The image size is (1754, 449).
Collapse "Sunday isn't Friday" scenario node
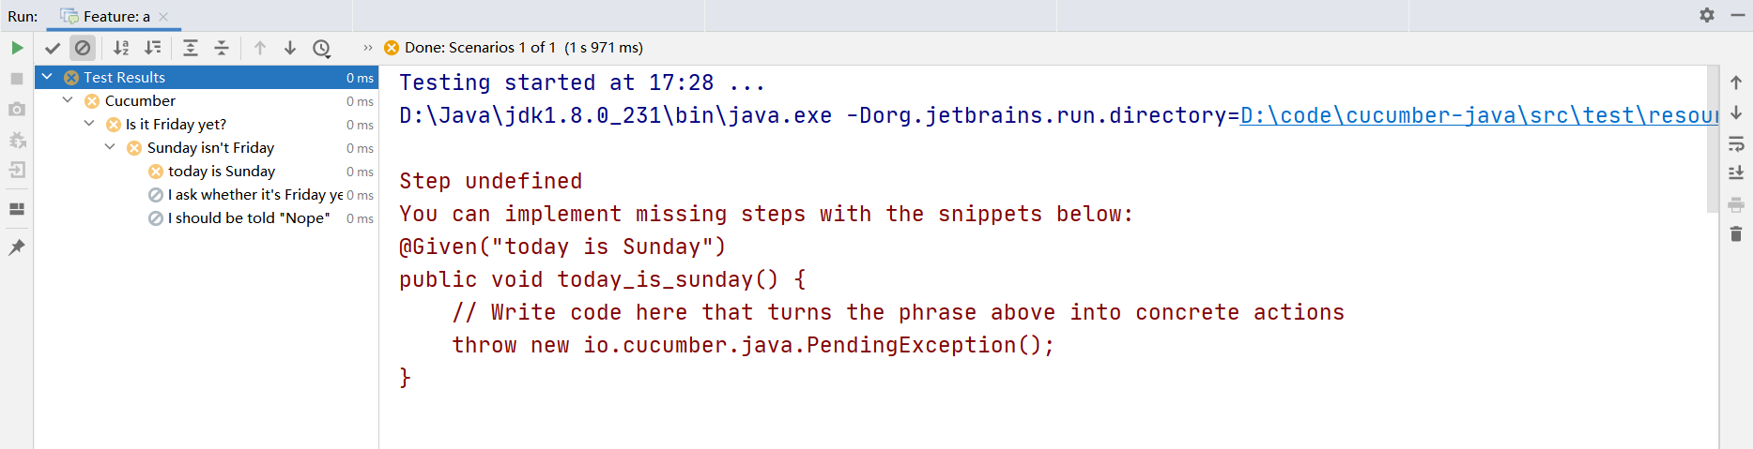110,147
